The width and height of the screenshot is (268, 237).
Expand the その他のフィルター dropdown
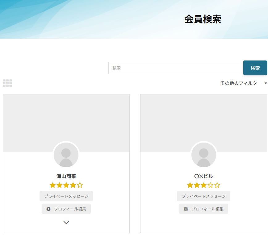[243, 83]
